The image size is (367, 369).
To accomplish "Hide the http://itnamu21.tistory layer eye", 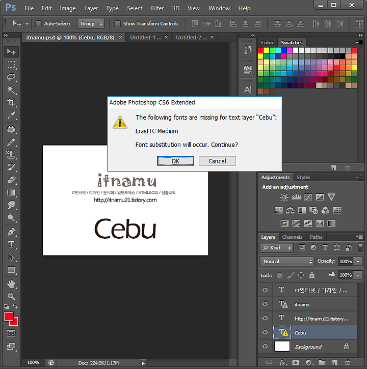I will [x=265, y=318].
